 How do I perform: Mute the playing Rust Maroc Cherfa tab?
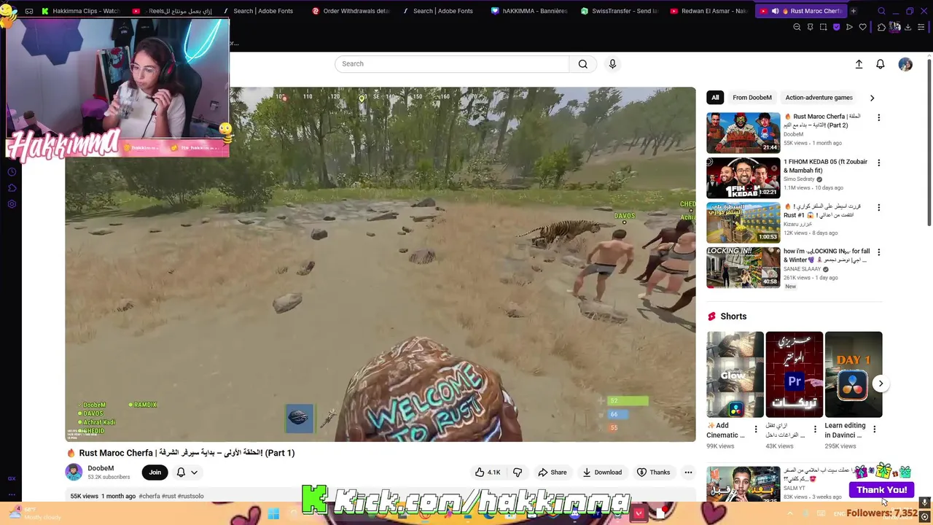point(775,11)
